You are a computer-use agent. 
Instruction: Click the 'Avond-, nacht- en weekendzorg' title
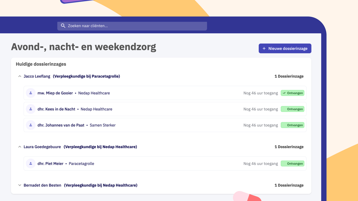pyautogui.click(x=84, y=47)
